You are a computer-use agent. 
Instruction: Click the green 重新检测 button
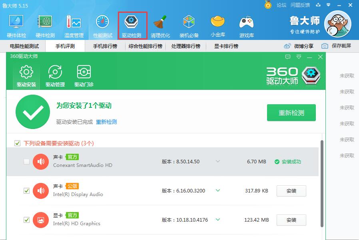coord(291,113)
